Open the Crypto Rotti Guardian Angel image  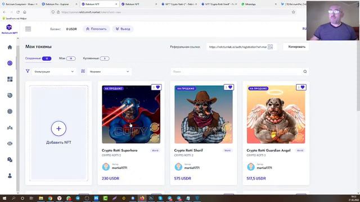276,114
